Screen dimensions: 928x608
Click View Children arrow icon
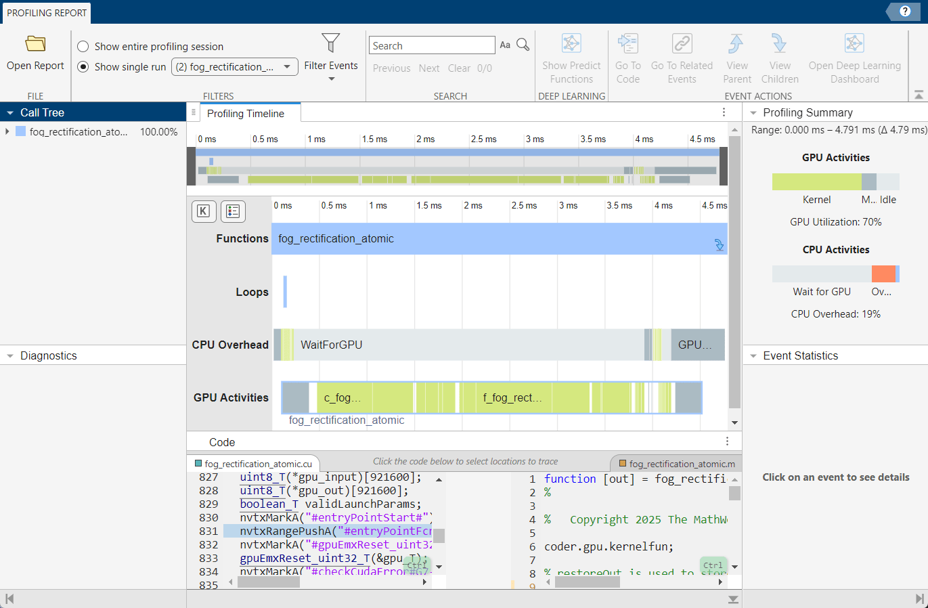(x=780, y=43)
